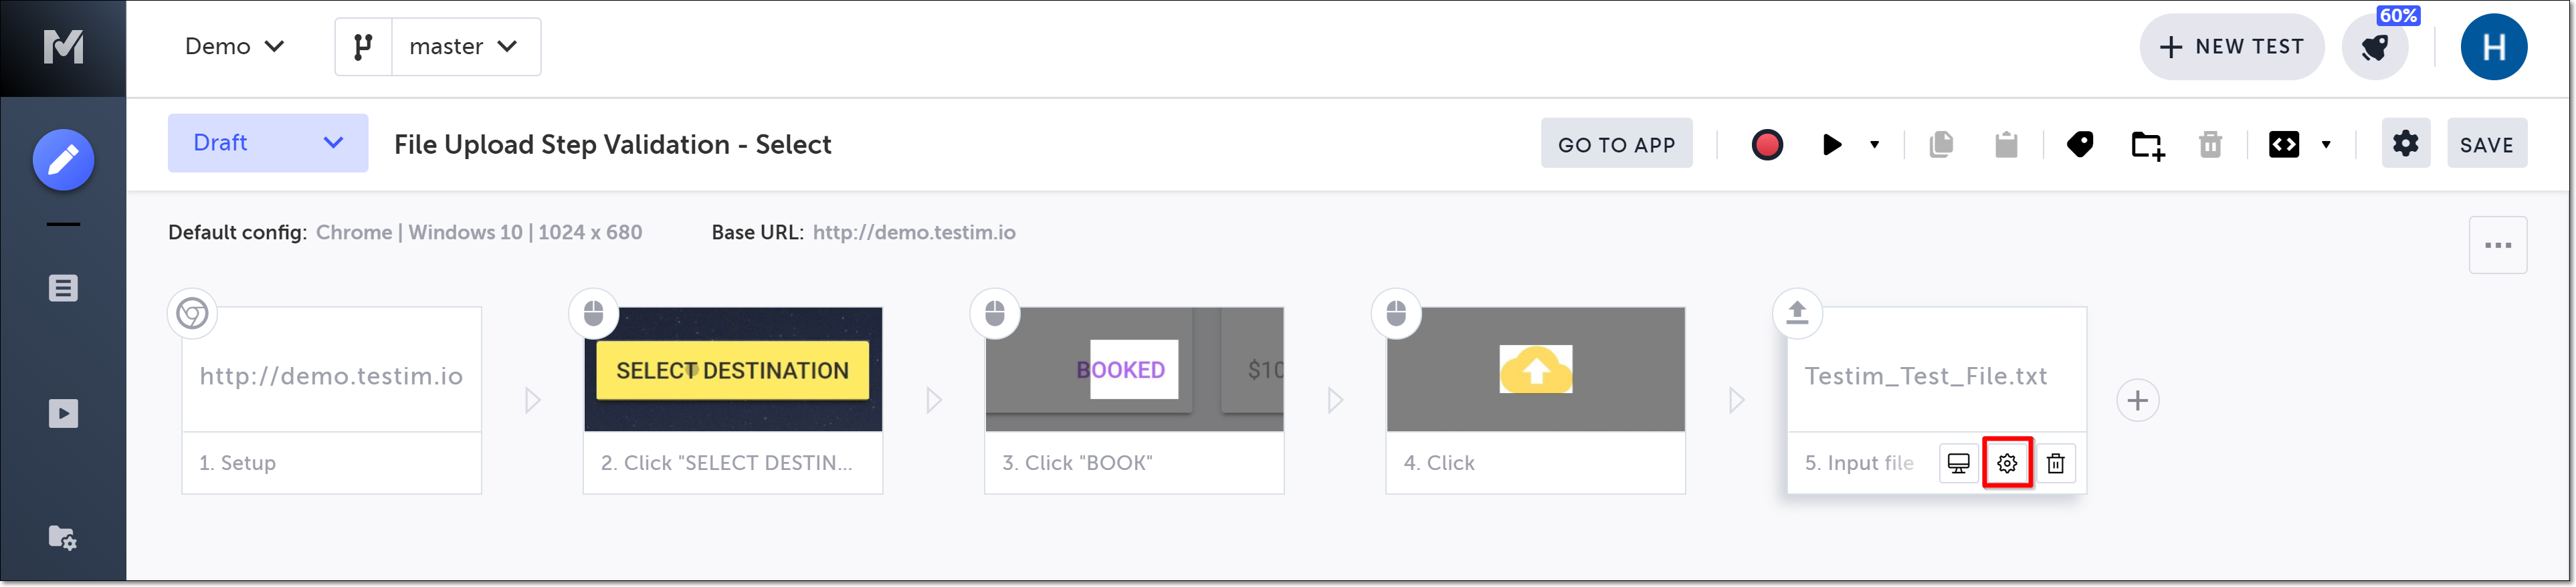The image size is (2576, 587).
Task: Run the test with play button
Action: point(1832,145)
